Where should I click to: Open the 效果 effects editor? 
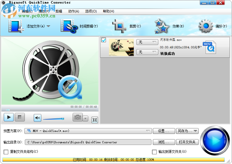[169, 26]
